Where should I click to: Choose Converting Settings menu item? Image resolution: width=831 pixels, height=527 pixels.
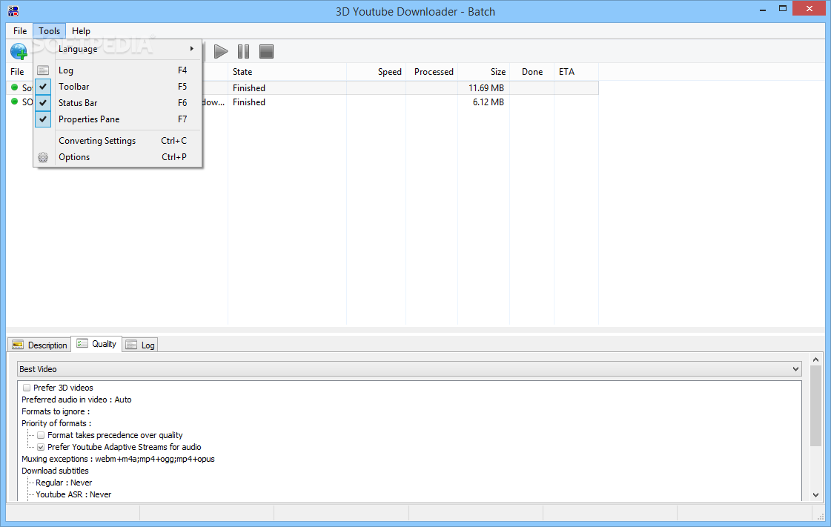point(118,141)
